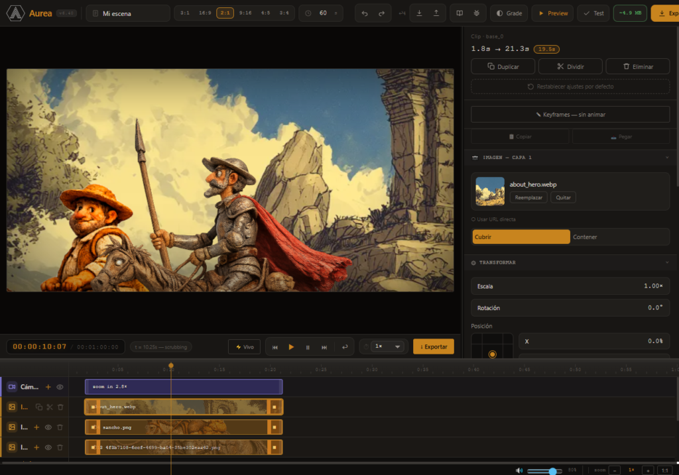Toggle visibility of the Cámara track
Screen dimensions: 679x475
point(60,387)
